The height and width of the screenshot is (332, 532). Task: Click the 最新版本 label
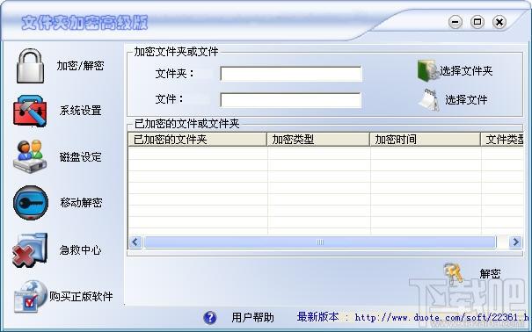(318, 317)
